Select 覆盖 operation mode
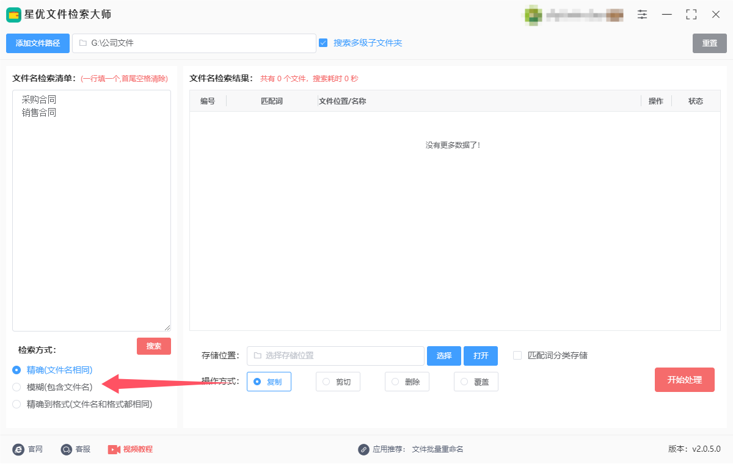 click(476, 382)
